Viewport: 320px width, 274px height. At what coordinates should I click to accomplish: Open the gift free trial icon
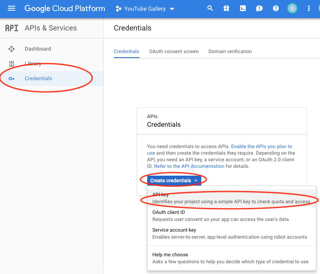pyautogui.click(x=226, y=9)
